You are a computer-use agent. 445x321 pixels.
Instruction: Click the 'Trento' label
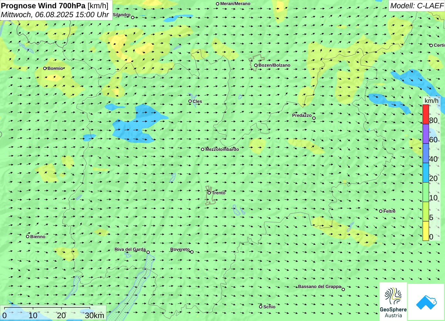(x=219, y=193)
